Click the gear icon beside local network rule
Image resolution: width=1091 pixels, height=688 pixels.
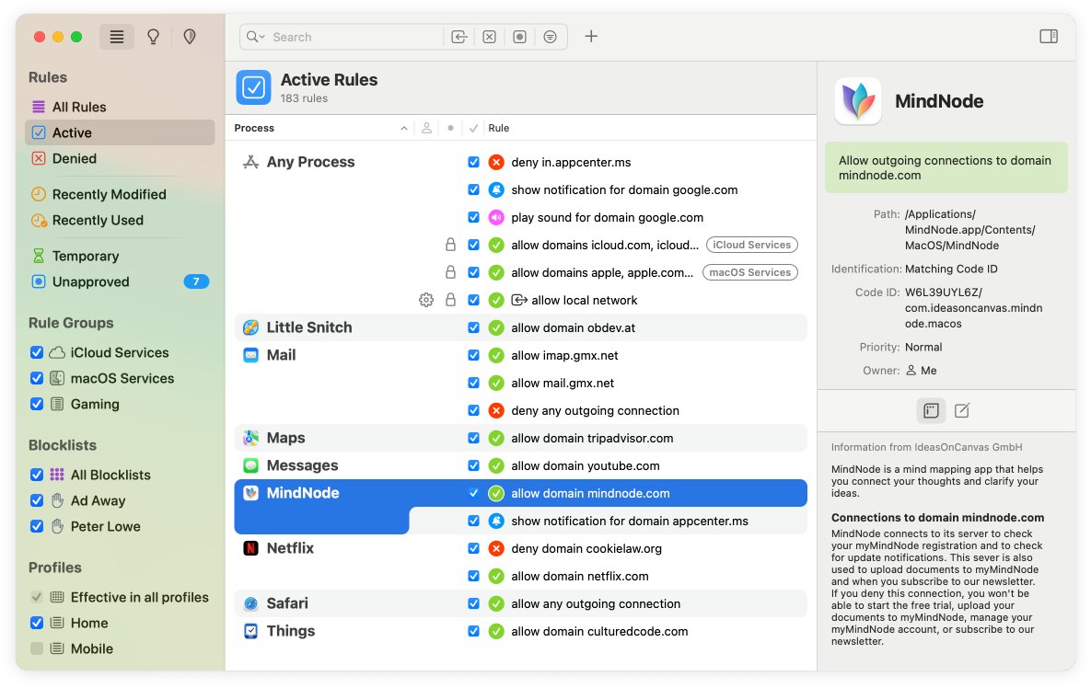[426, 300]
